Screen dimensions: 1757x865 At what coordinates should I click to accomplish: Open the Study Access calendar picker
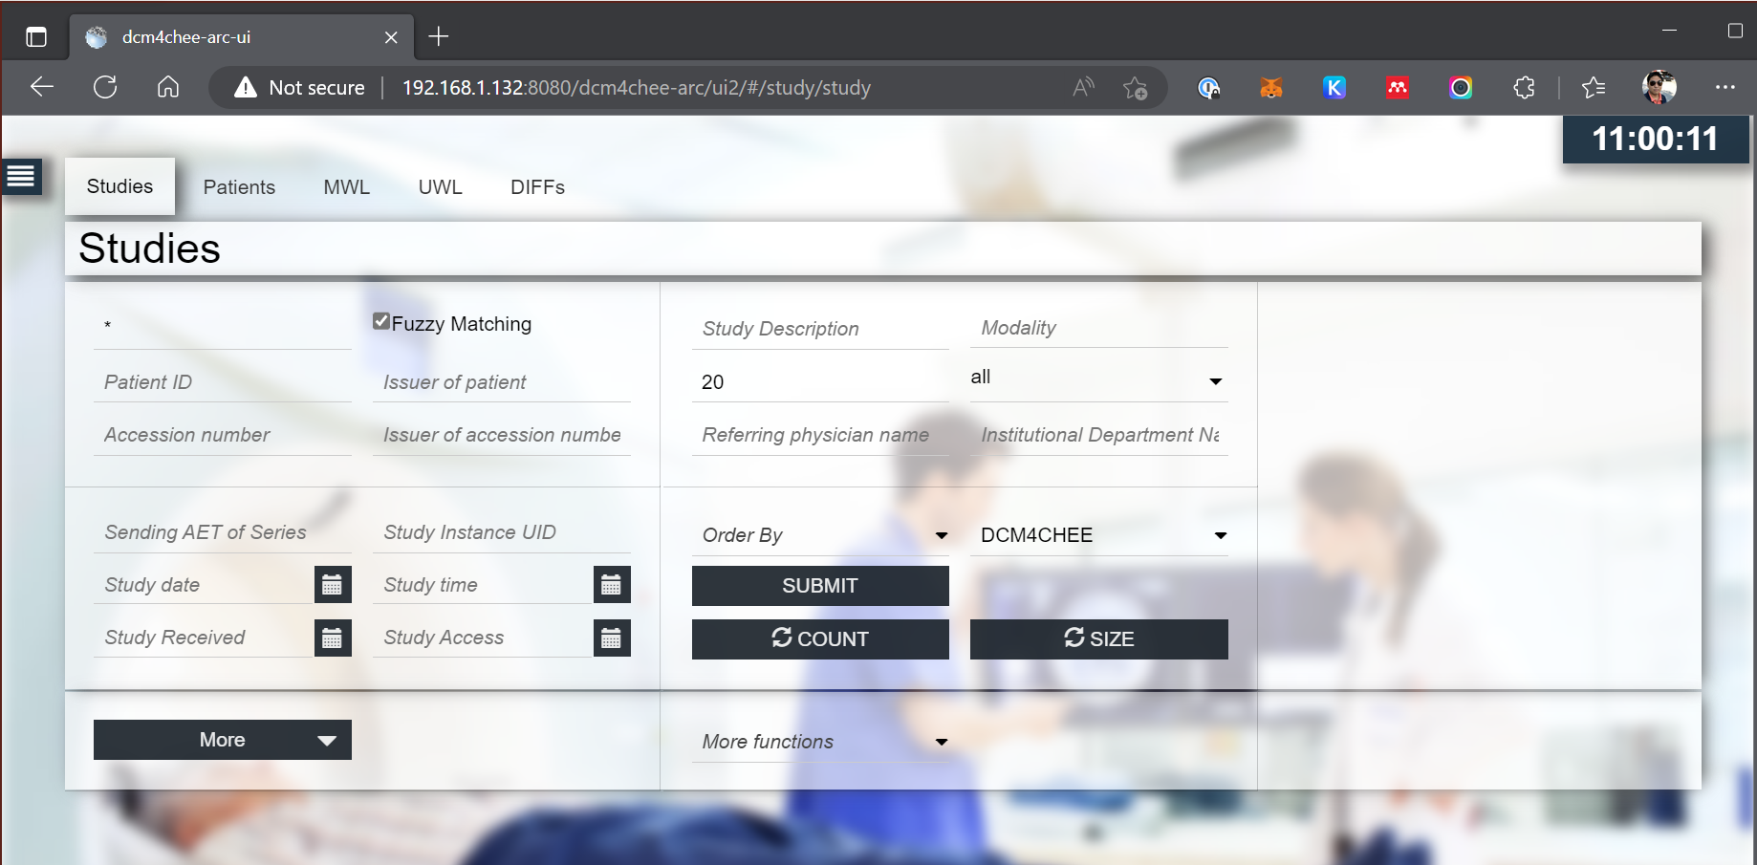click(611, 638)
